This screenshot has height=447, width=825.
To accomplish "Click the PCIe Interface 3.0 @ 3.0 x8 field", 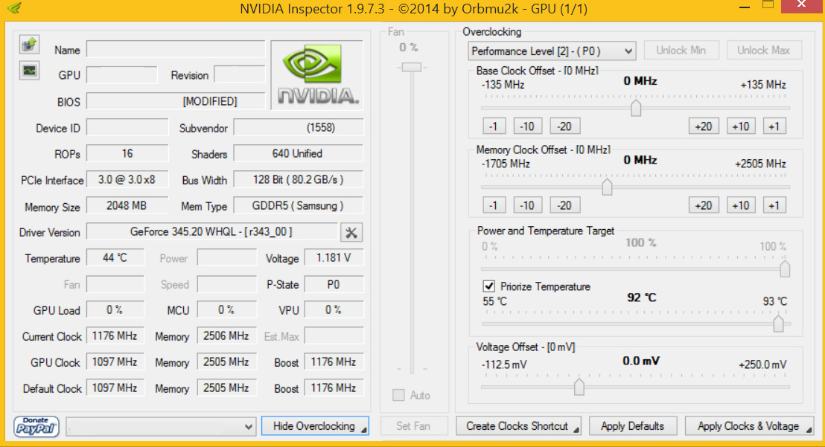I will 127,180.
